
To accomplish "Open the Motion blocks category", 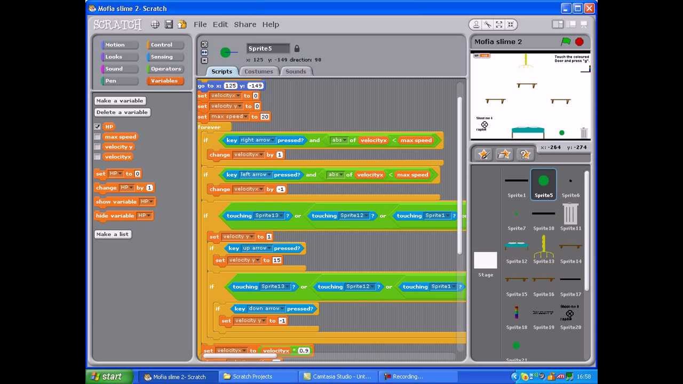I will coord(118,45).
